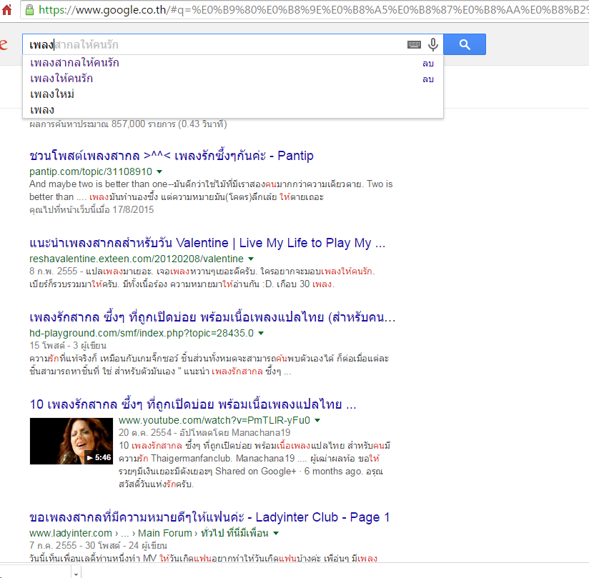
Task: Click the Google logo beside the search box
Action: 4,44
